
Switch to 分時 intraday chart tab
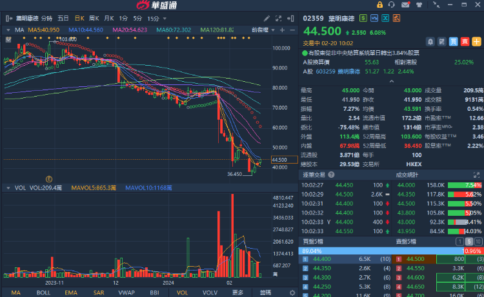[46, 19]
